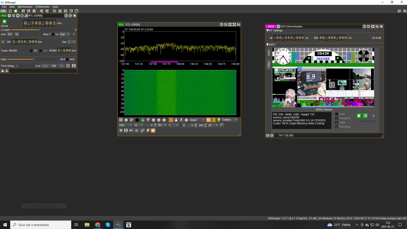The width and height of the screenshot is (407, 229).
Task: Uncheck the Video checkbox in VIDEO Stream
Action: 337,122
